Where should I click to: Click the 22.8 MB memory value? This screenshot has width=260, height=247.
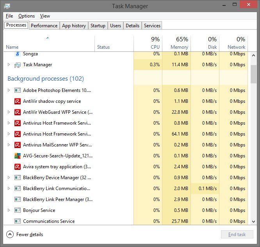click(180, 112)
